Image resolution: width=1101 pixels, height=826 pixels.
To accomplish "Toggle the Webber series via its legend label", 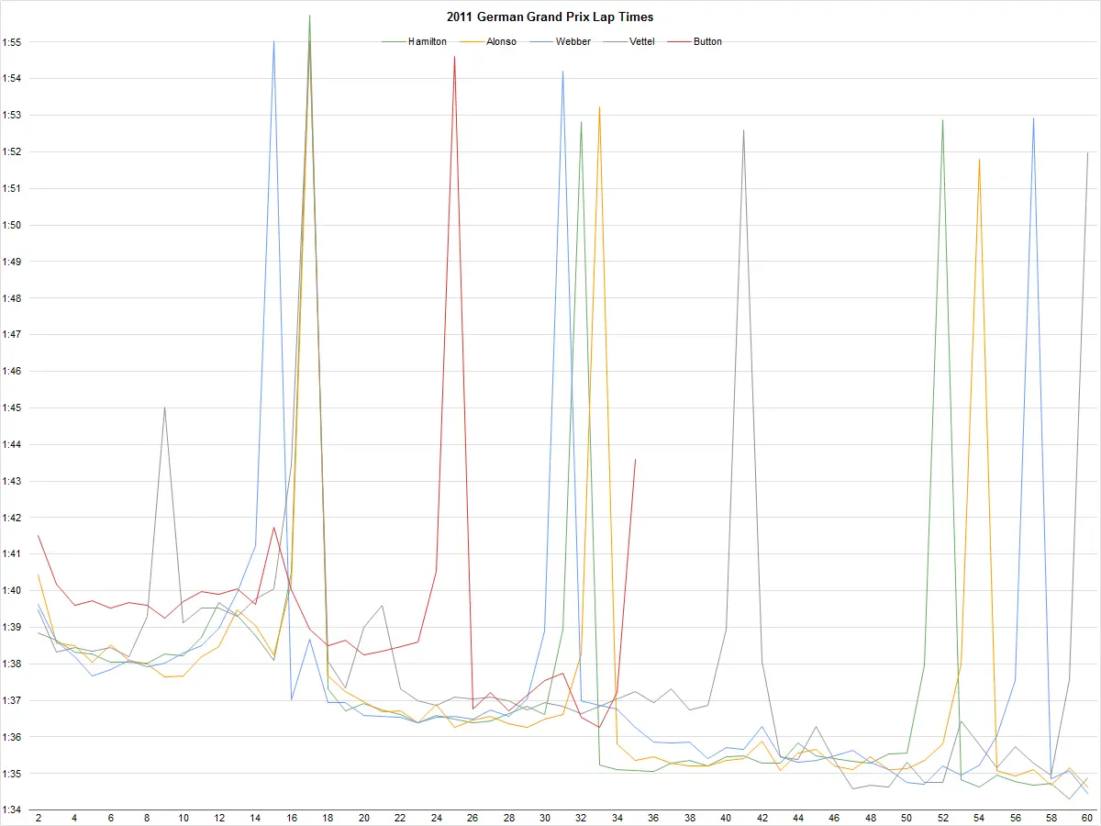I will click(574, 41).
